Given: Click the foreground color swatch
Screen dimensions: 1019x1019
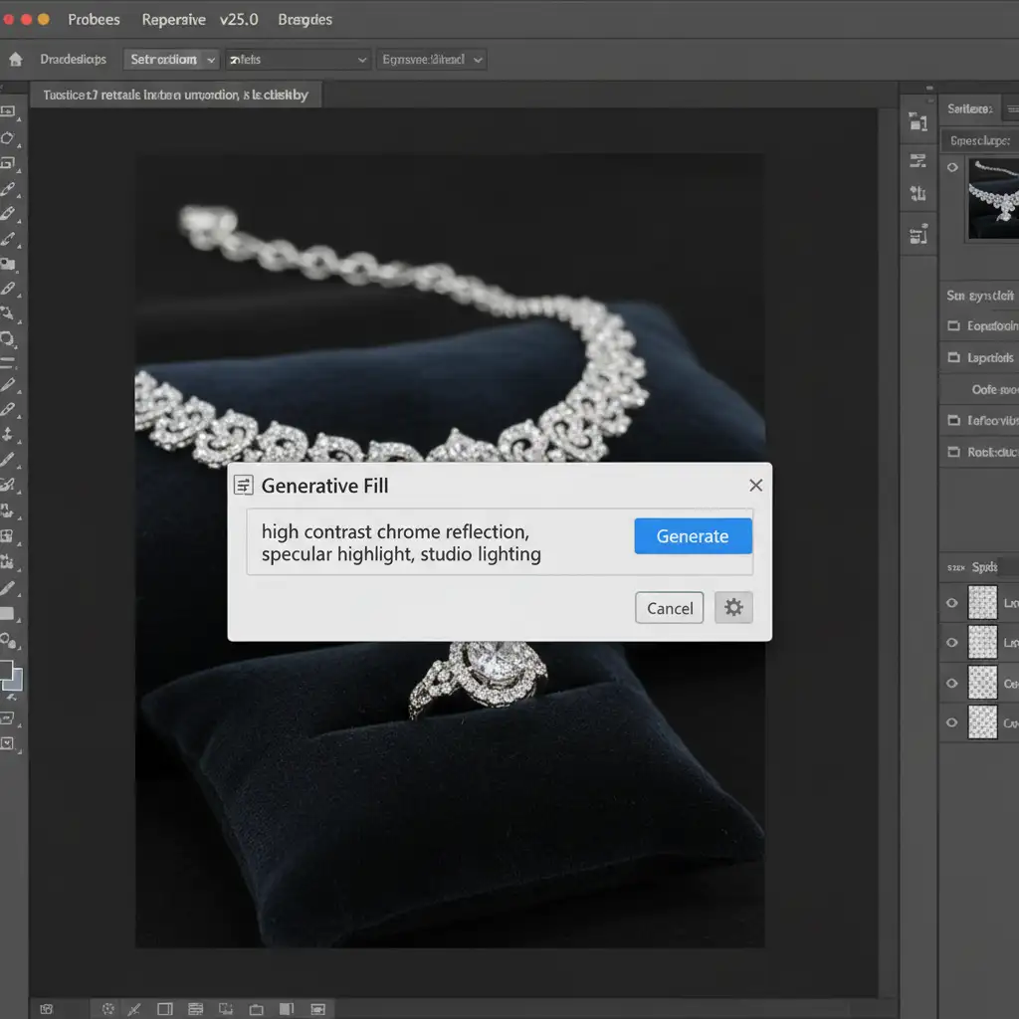Looking at the screenshot, I should (6, 670).
